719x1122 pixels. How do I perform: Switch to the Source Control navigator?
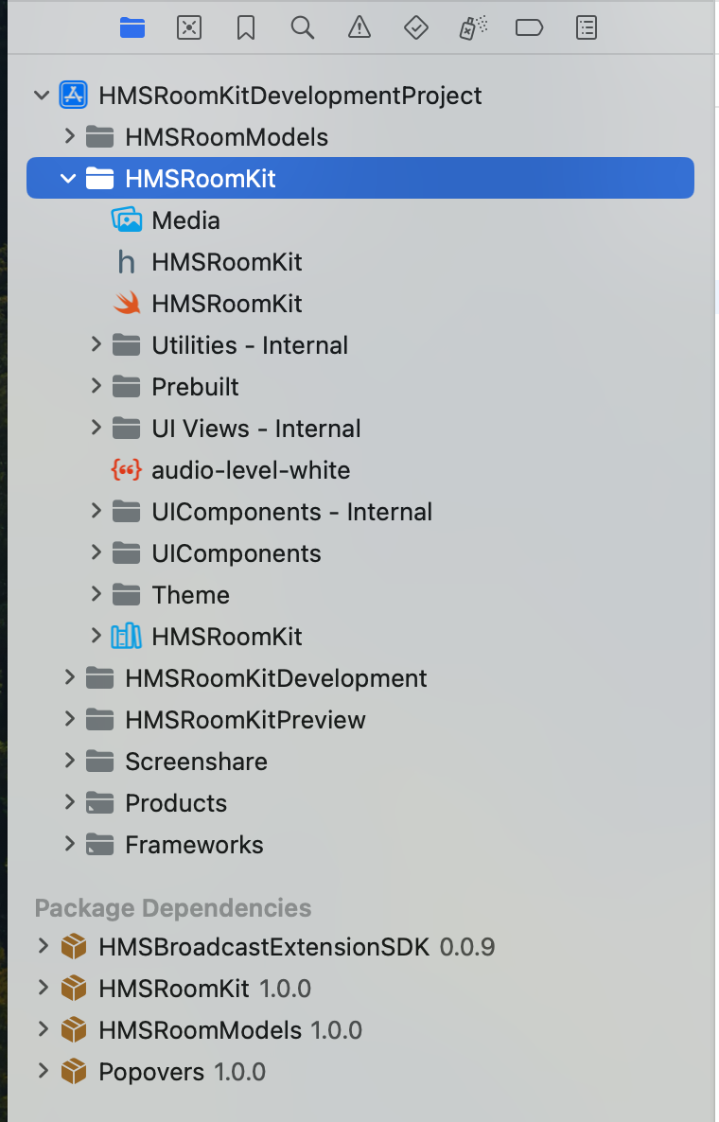click(188, 27)
